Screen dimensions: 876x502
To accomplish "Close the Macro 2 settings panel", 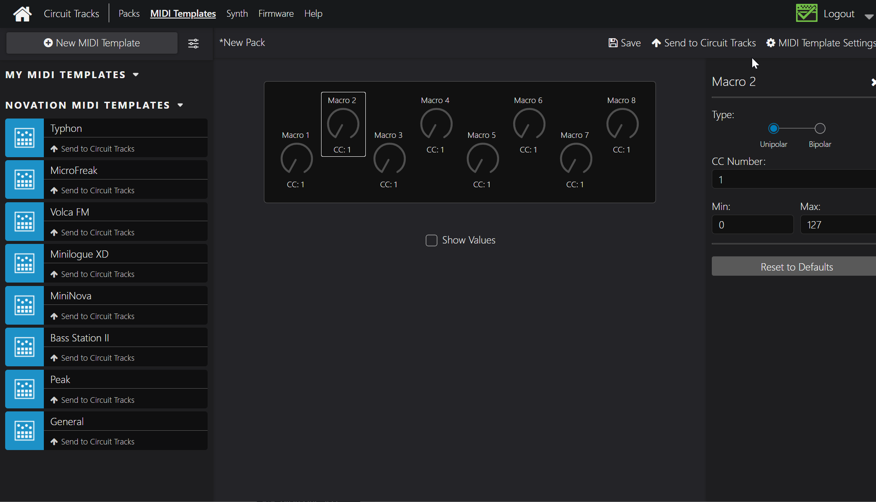I will 873,82.
